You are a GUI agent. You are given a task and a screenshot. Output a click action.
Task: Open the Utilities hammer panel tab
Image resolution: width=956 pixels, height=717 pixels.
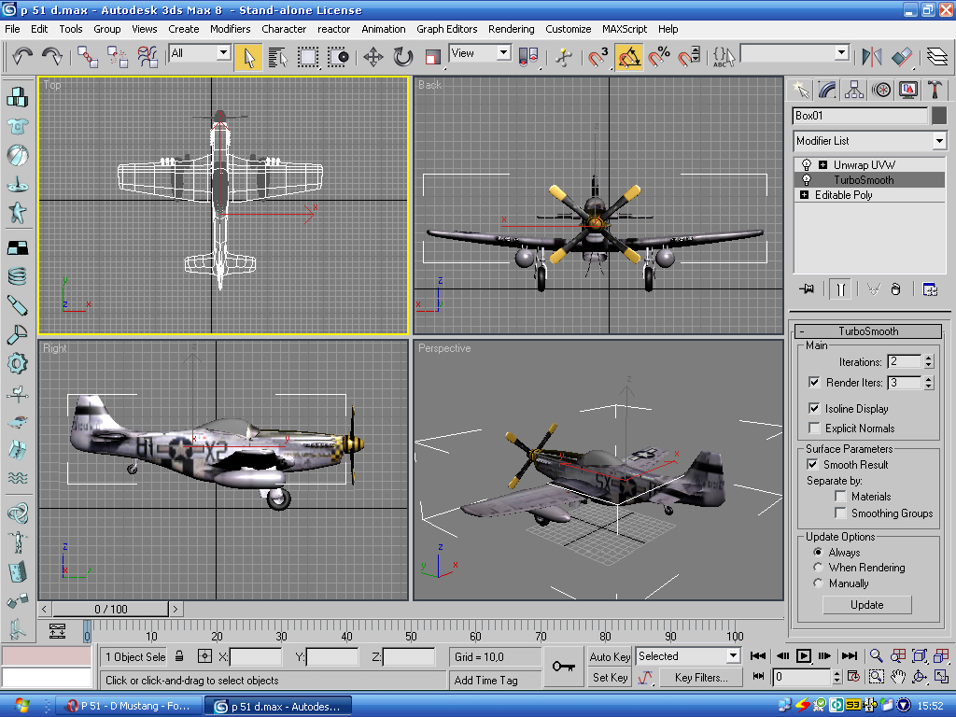point(935,90)
